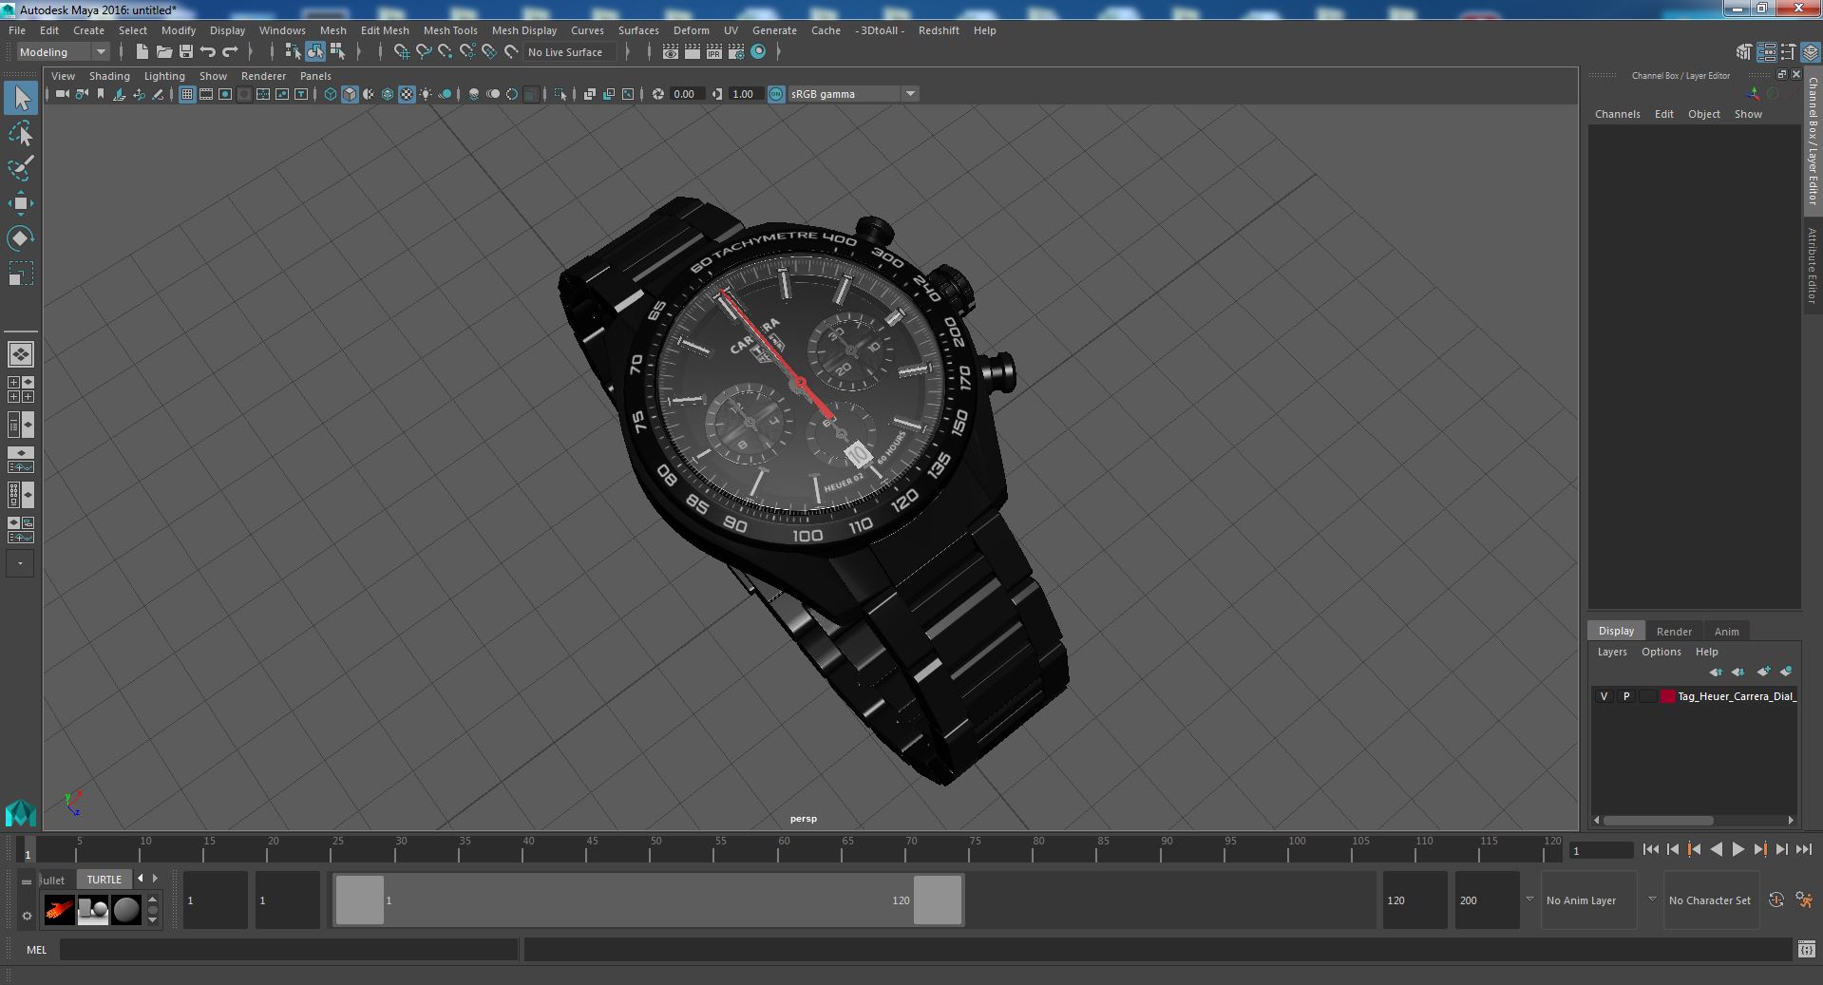Toggle wireframe shading in viewport

[331, 94]
